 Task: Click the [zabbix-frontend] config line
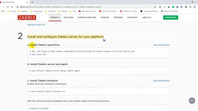(39, 108)
